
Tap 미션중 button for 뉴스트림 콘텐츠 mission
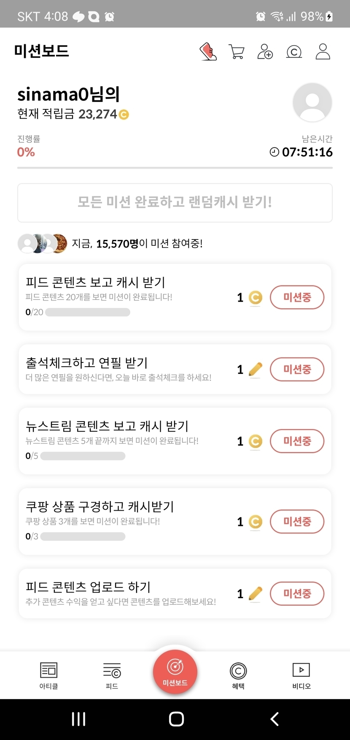[297, 441]
